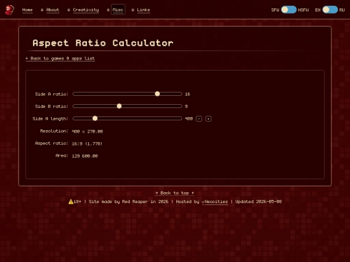Select the Misc navigation item
The image size is (350, 262).
pyautogui.click(x=118, y=10)
